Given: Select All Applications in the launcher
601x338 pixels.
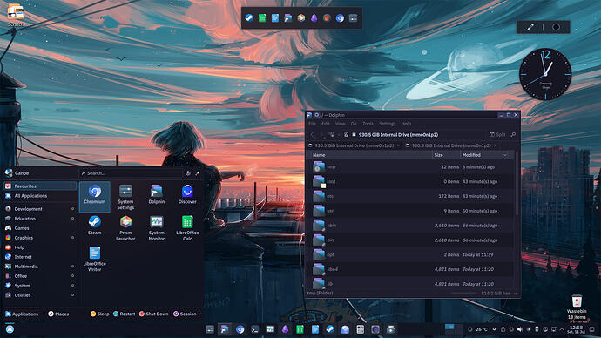Looking at the screenshot, I should 40,196.
